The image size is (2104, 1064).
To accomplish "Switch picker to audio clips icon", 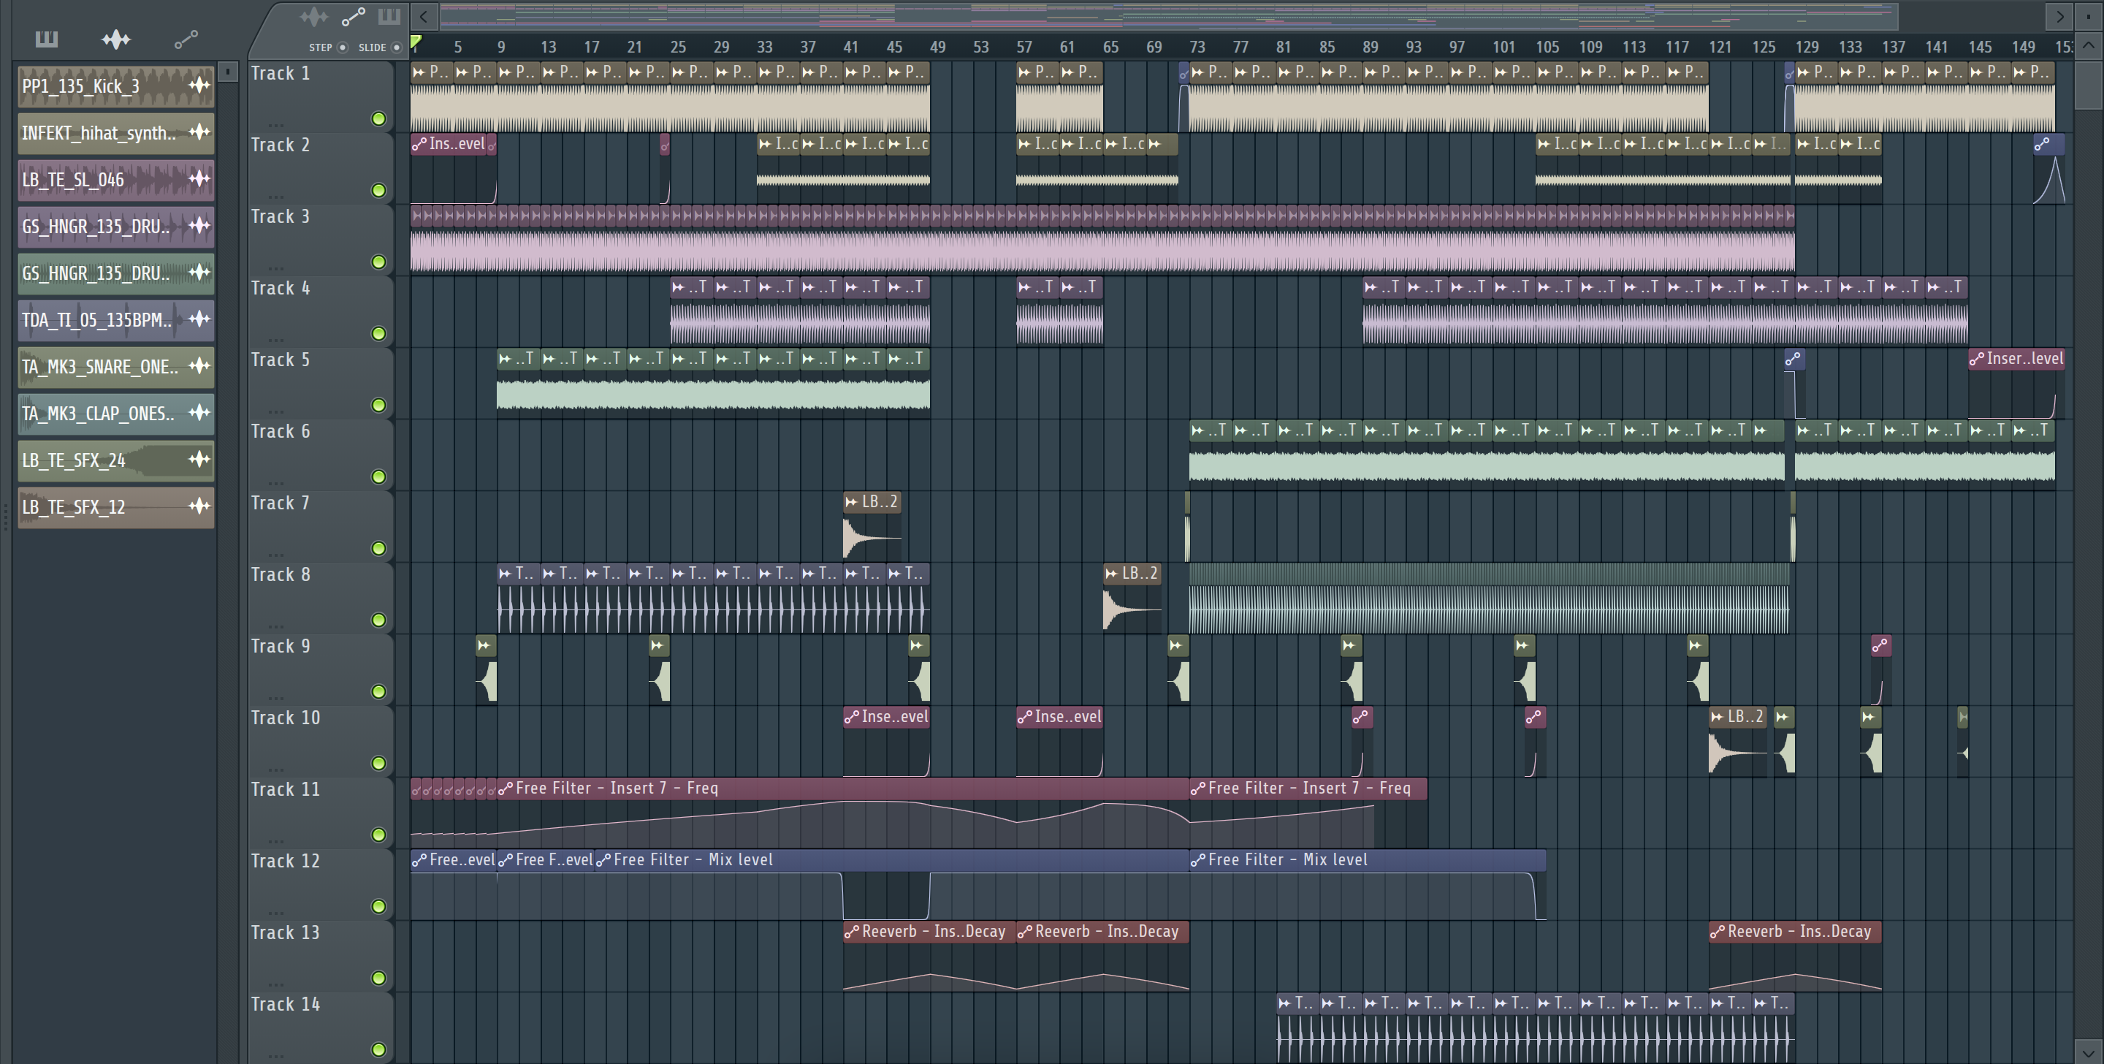I will click(116, 39).
